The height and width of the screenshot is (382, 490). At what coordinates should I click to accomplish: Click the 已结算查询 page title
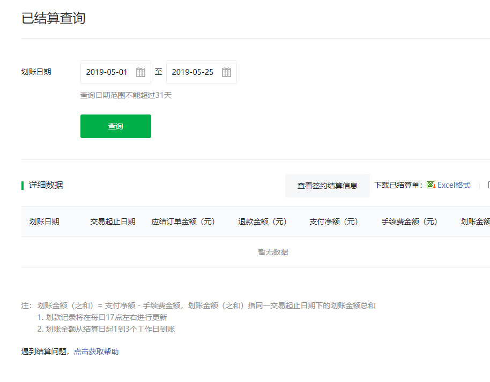(54, 18)
